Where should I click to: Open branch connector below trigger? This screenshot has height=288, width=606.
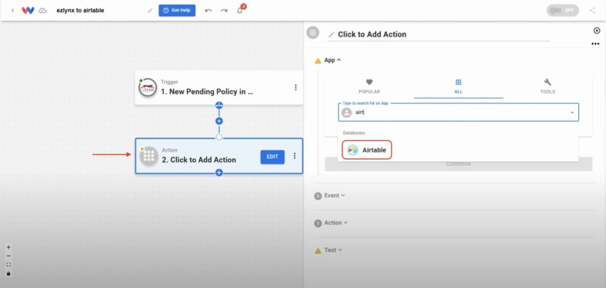click(219, 105)
